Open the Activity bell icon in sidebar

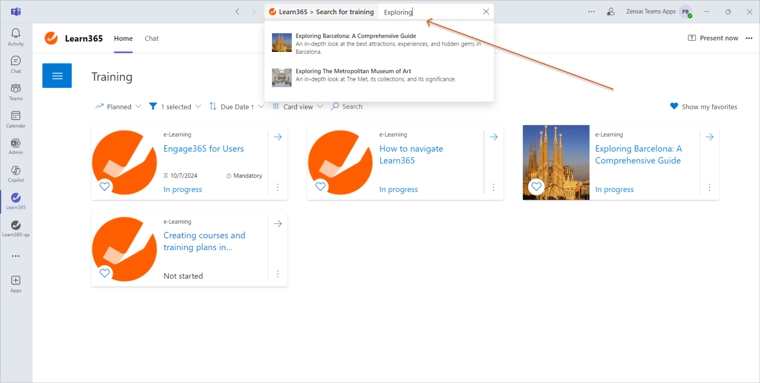coord(16,38)
